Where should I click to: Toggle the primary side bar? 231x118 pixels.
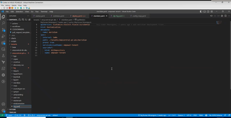point(201,11)
